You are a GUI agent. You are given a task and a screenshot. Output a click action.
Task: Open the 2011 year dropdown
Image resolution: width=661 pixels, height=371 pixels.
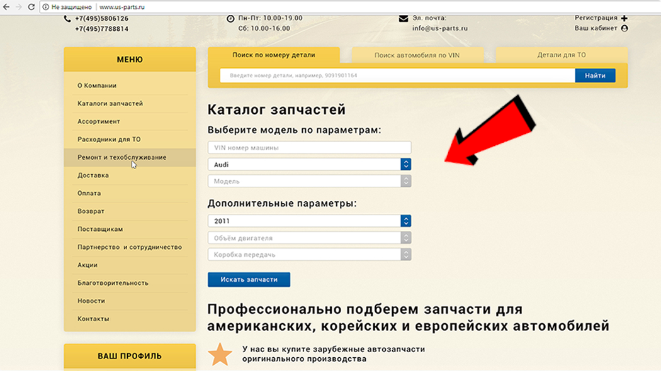[x=310, y=221]
